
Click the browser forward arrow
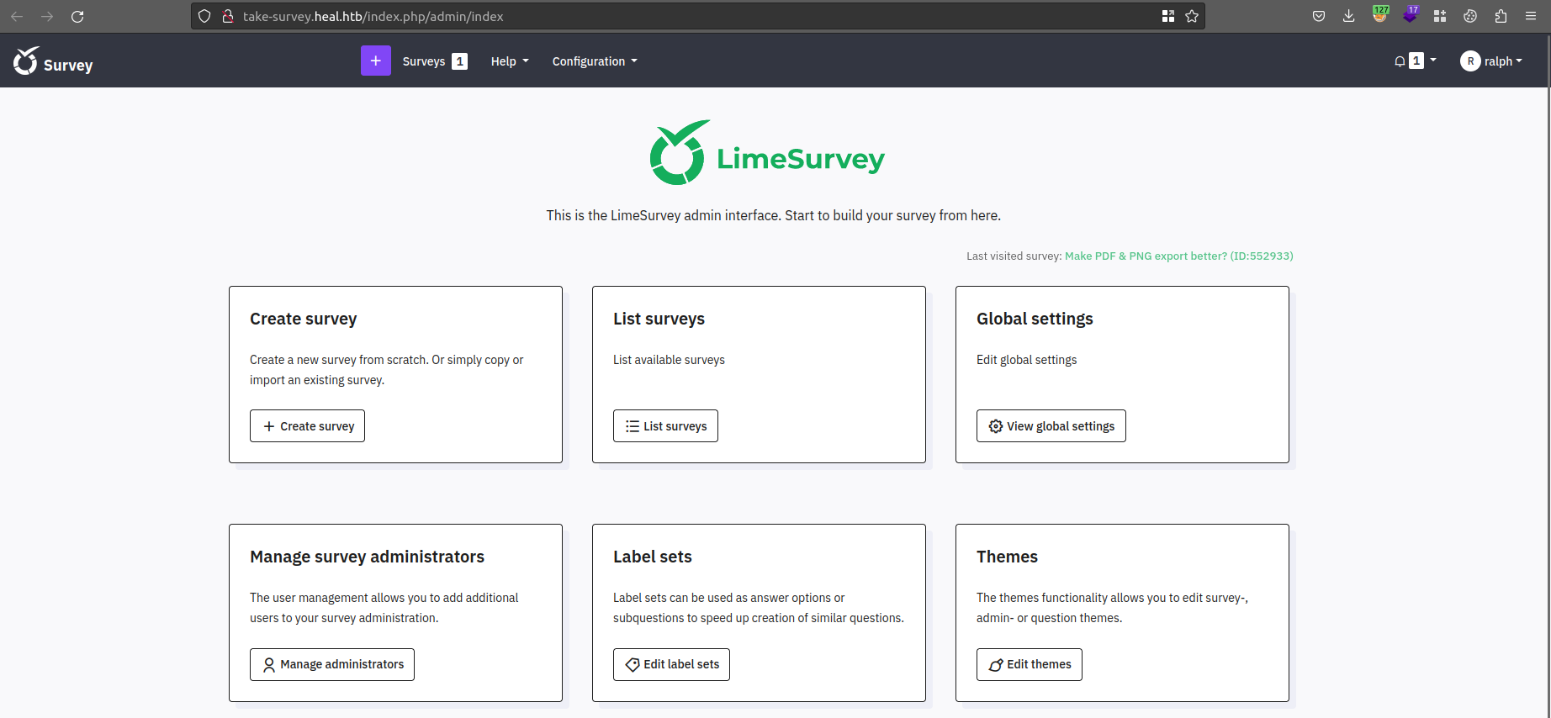[x=47, y=16]
